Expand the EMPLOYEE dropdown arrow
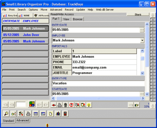157x128 pixels. (142, 41)
